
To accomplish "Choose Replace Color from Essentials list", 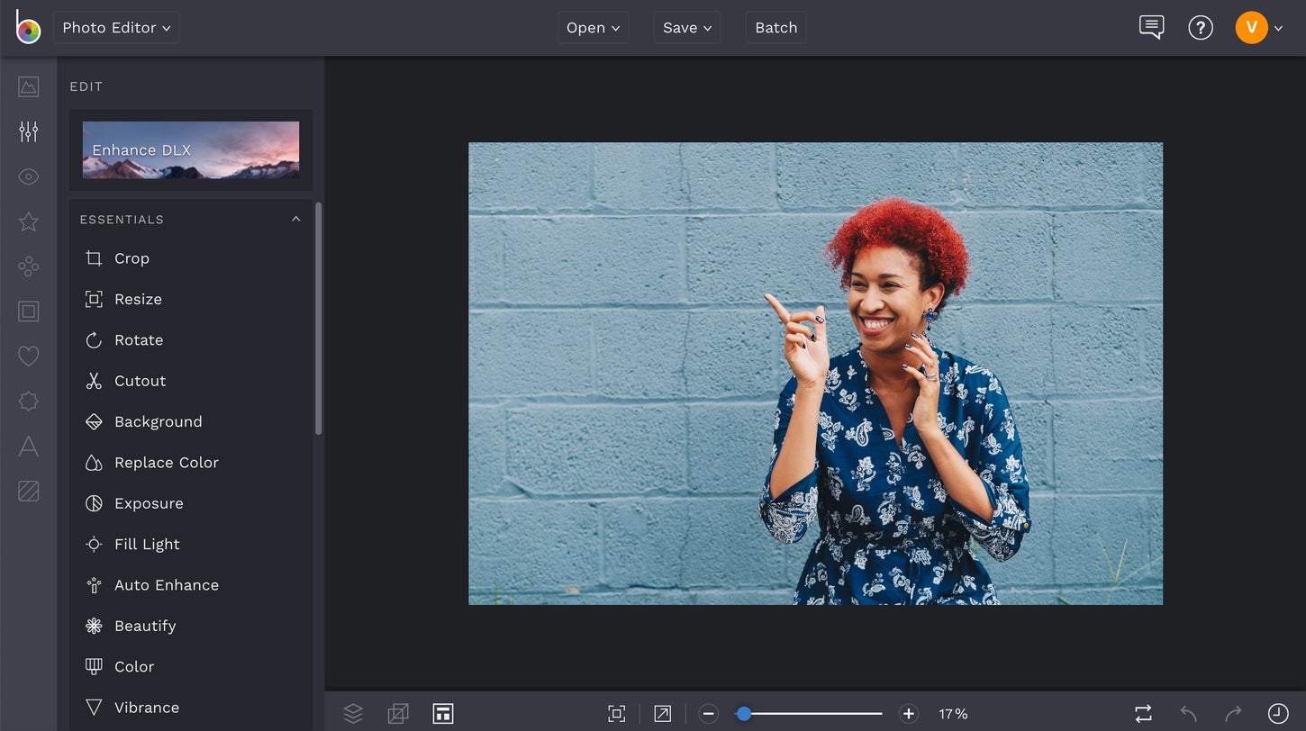I will click(x=166, y=463).
